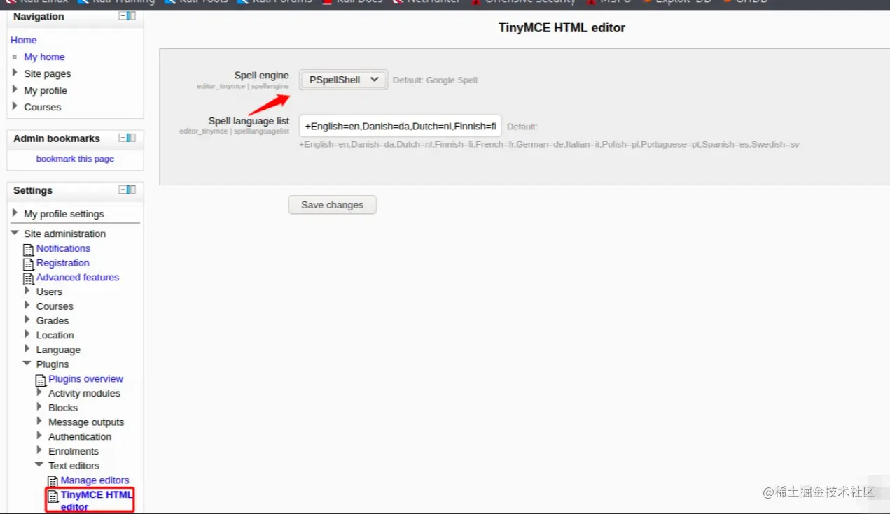Select the TinyMCE HTML editor link
Viewport: 890px width, 514px height.
click(x=97, y=501)
